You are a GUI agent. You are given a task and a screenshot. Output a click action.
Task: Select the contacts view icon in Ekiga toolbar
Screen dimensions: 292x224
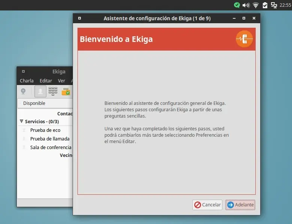click(x=40, y=91)
